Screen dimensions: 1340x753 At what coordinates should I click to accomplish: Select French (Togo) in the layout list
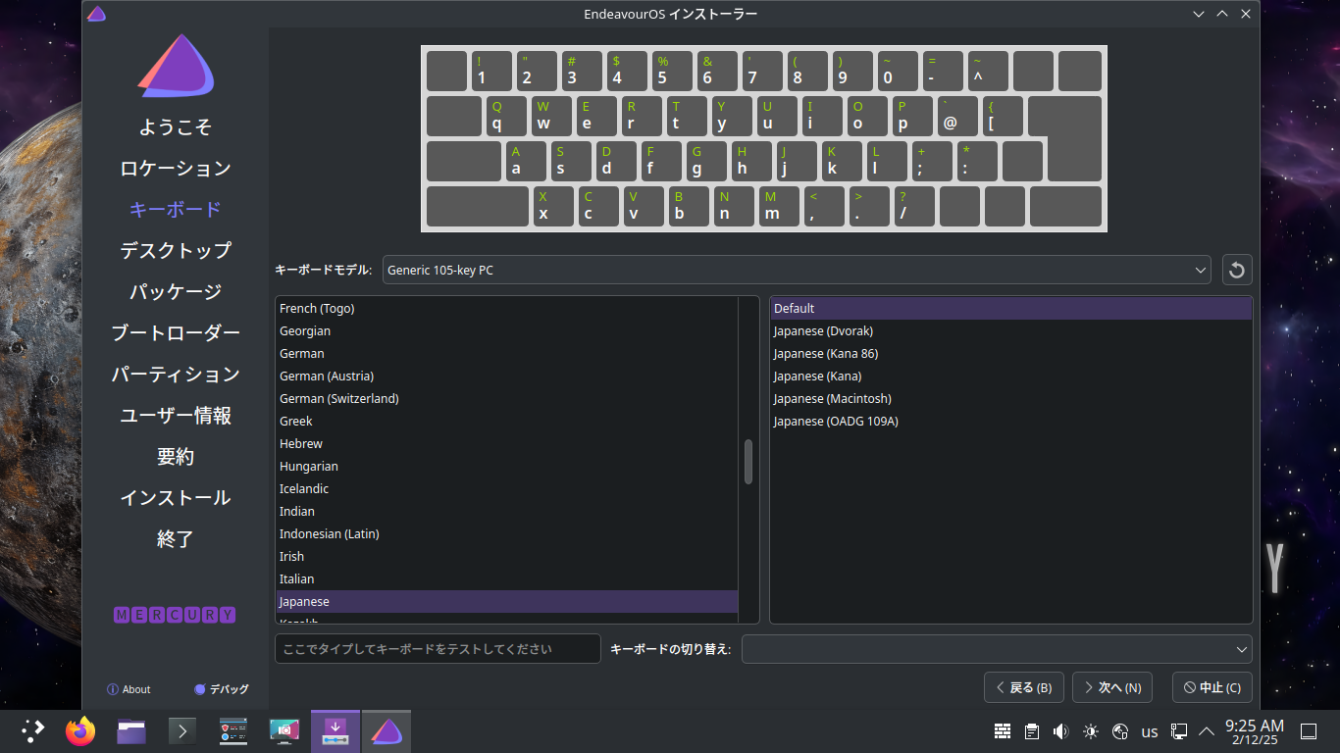point(506,308)
